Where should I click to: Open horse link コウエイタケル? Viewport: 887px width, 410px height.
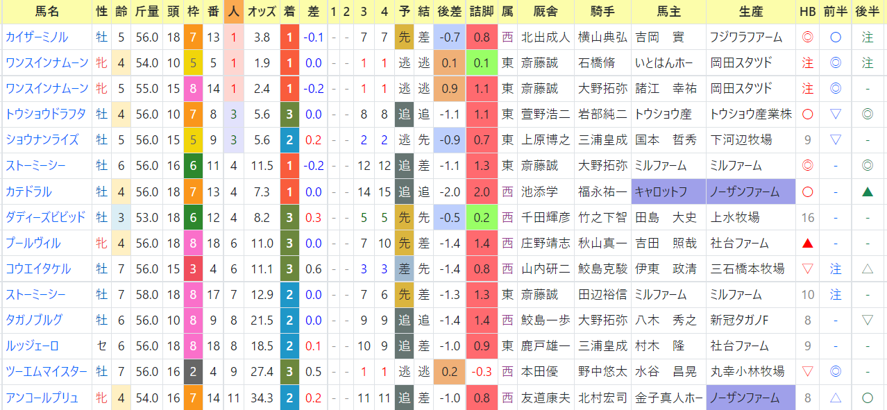[x=37, y=268]
